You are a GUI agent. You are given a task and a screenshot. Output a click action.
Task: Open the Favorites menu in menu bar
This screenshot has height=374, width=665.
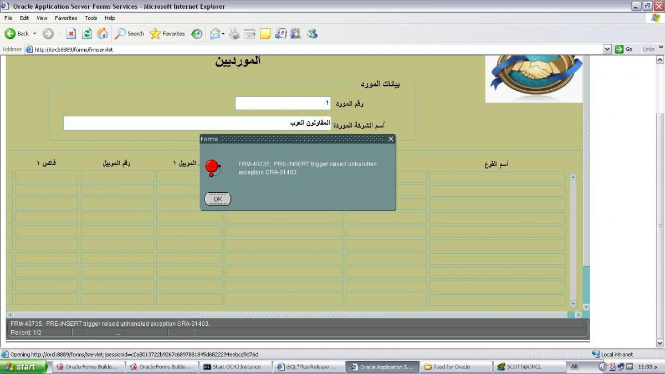[x=66, y=18]
